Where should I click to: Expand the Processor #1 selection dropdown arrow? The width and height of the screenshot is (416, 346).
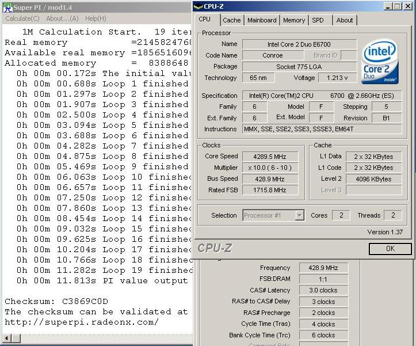click(299, 215)
